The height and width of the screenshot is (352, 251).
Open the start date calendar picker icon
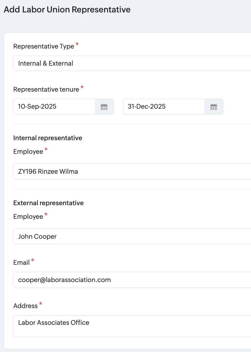104,107
